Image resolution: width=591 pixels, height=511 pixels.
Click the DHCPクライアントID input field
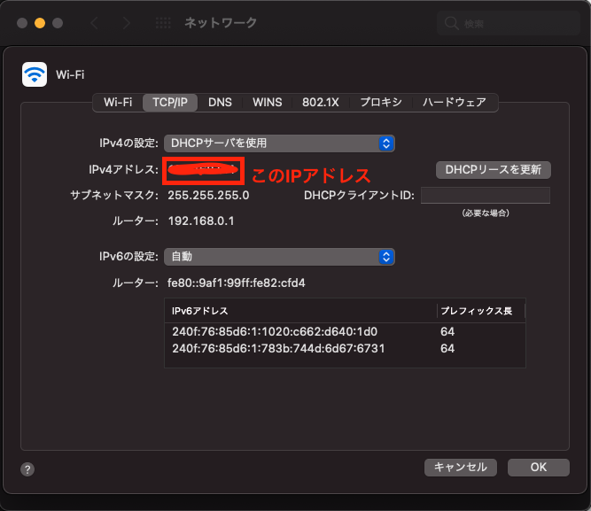click(486, 195)
